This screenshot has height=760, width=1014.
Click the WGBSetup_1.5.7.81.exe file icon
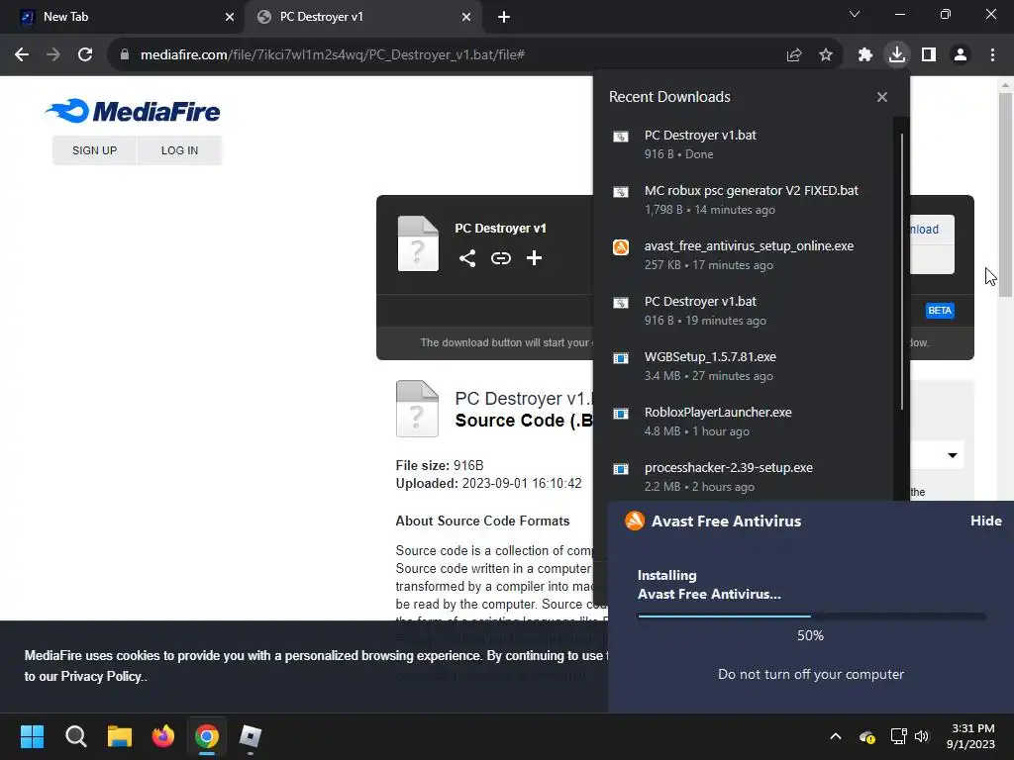[621, 358]
